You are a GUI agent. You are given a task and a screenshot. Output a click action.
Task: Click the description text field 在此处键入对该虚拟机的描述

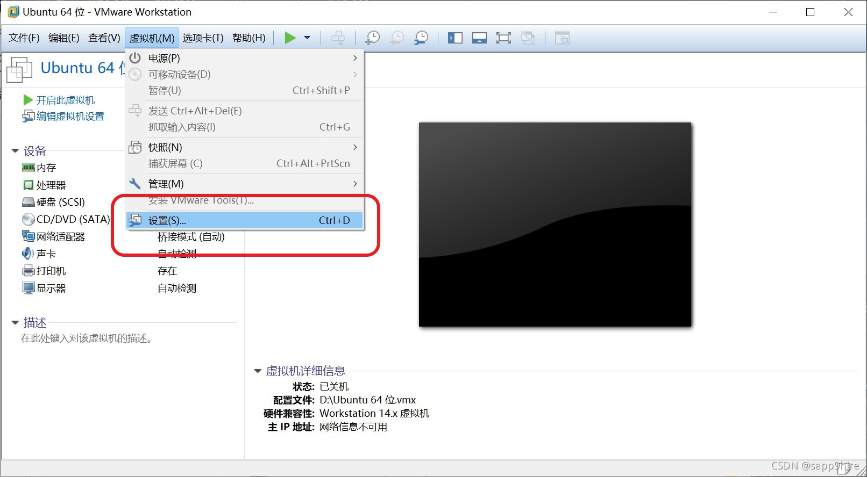[x=88, y=338]
